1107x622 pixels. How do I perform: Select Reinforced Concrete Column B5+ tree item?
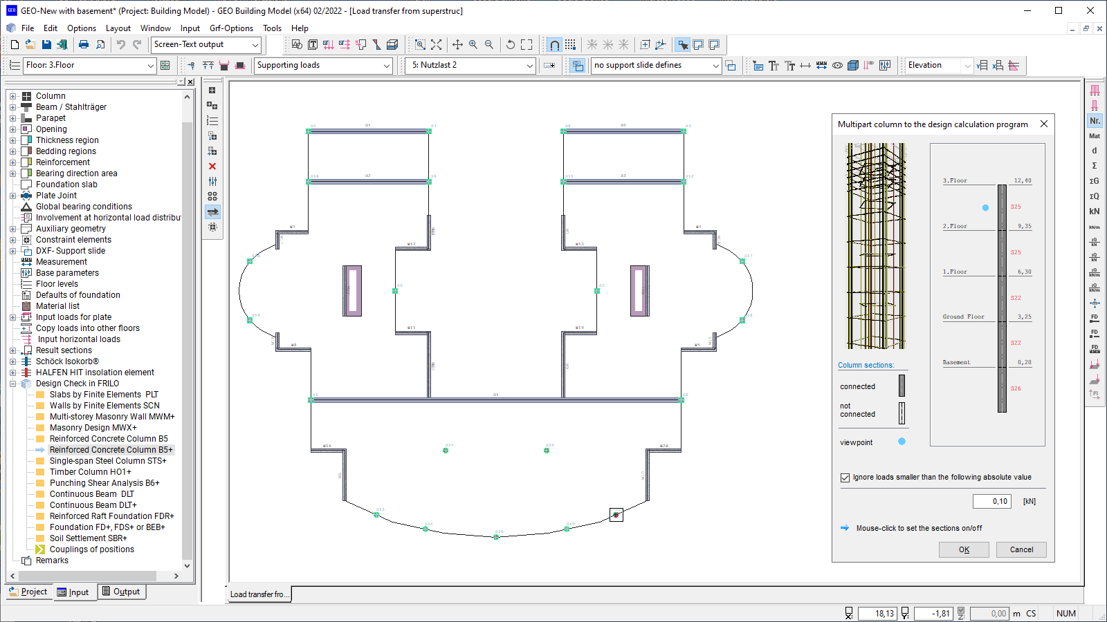(111, 450)
